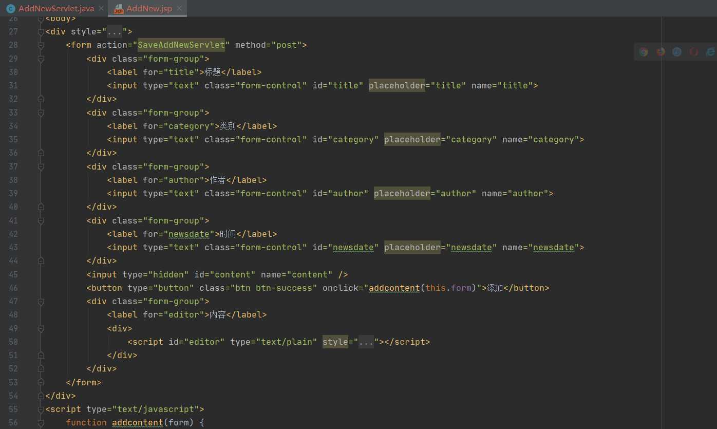717x429 pixels.
Task: Fold the form-group div at line 29
Action: (41, 59)
